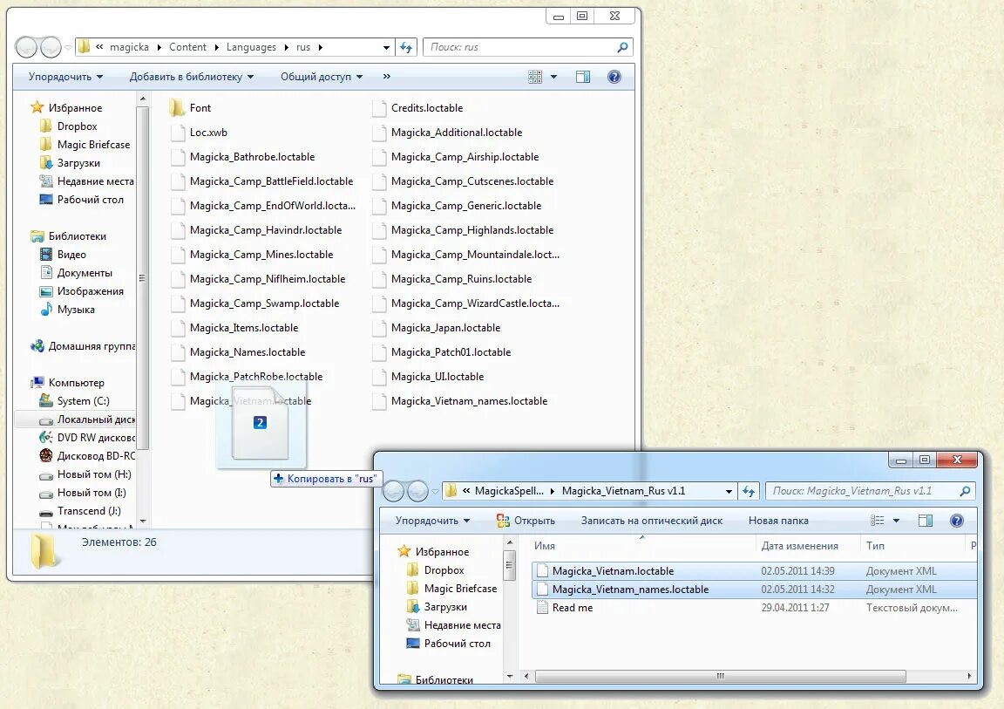The width and height of the screenshot is (1004, 709).
Task: Select Magicka_Camp_BattleField.loctable file
Action: 261,181
